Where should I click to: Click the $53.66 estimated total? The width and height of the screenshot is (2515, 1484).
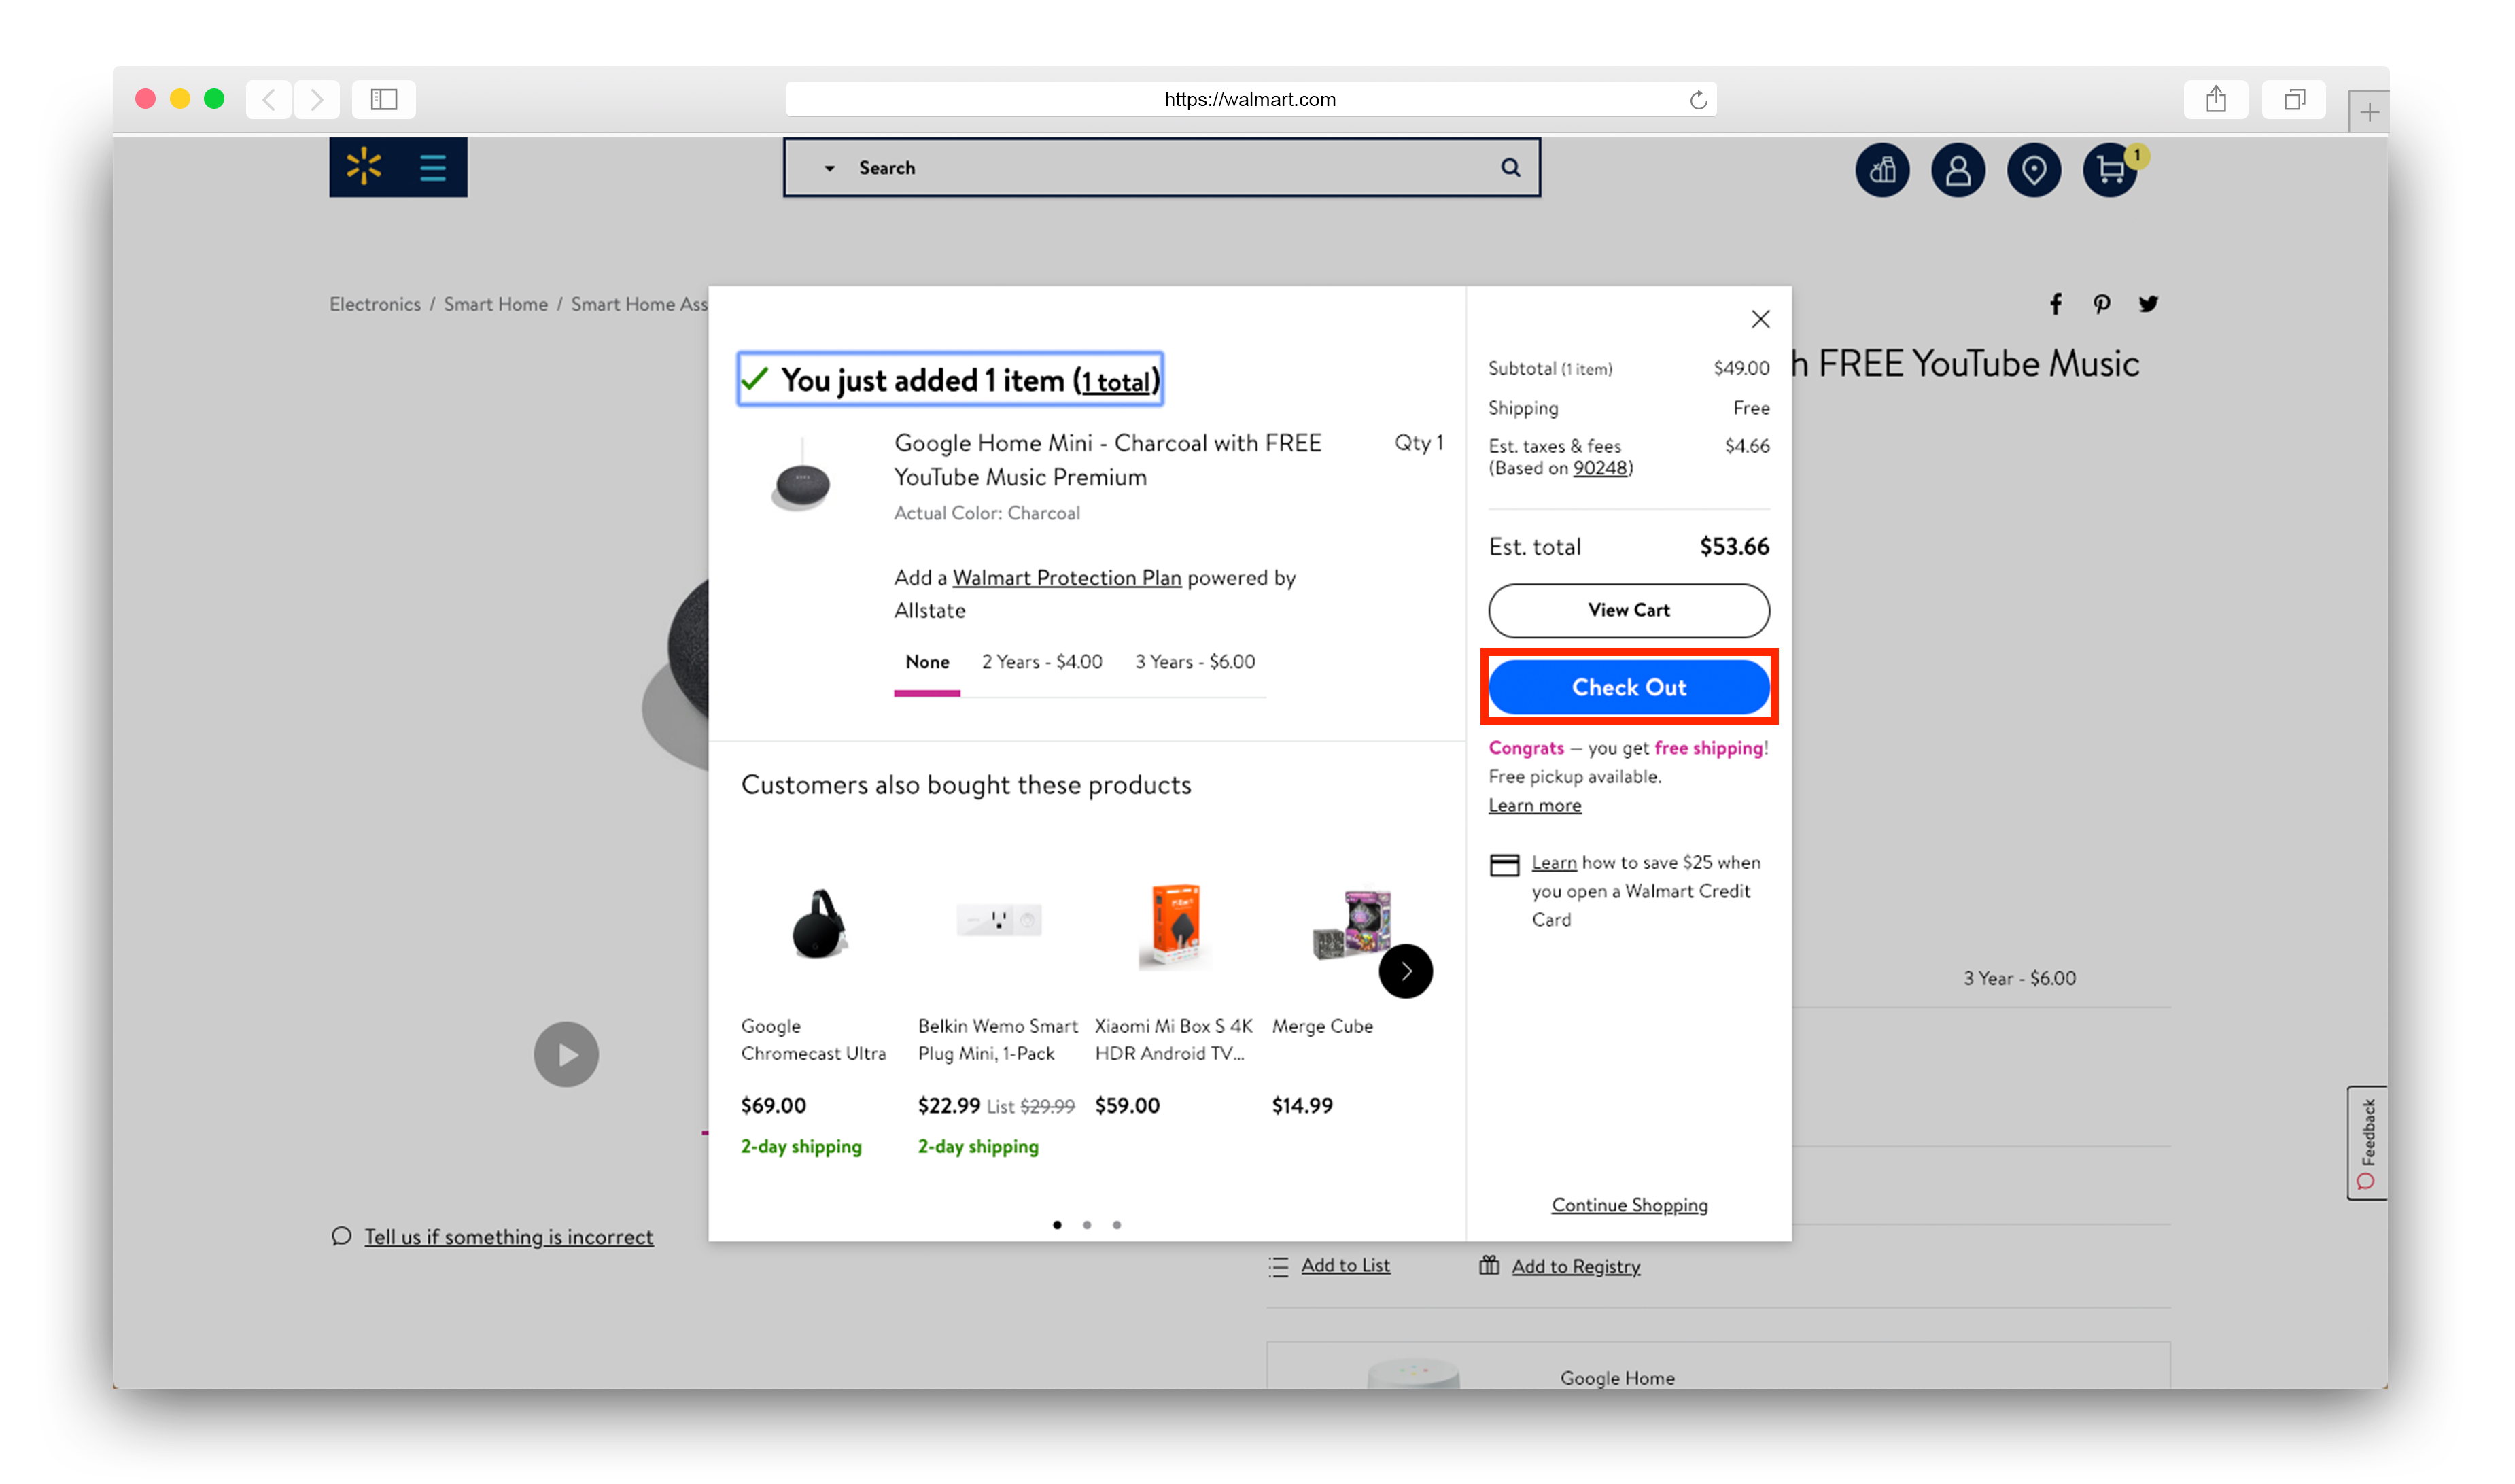pos(1734,547)
